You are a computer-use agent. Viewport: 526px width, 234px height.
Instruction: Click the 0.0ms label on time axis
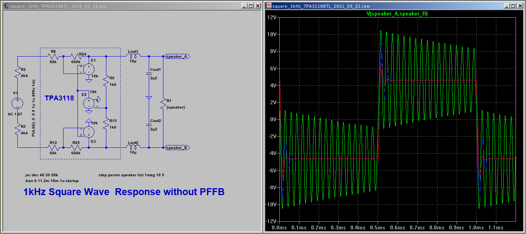tap(279, 228)
